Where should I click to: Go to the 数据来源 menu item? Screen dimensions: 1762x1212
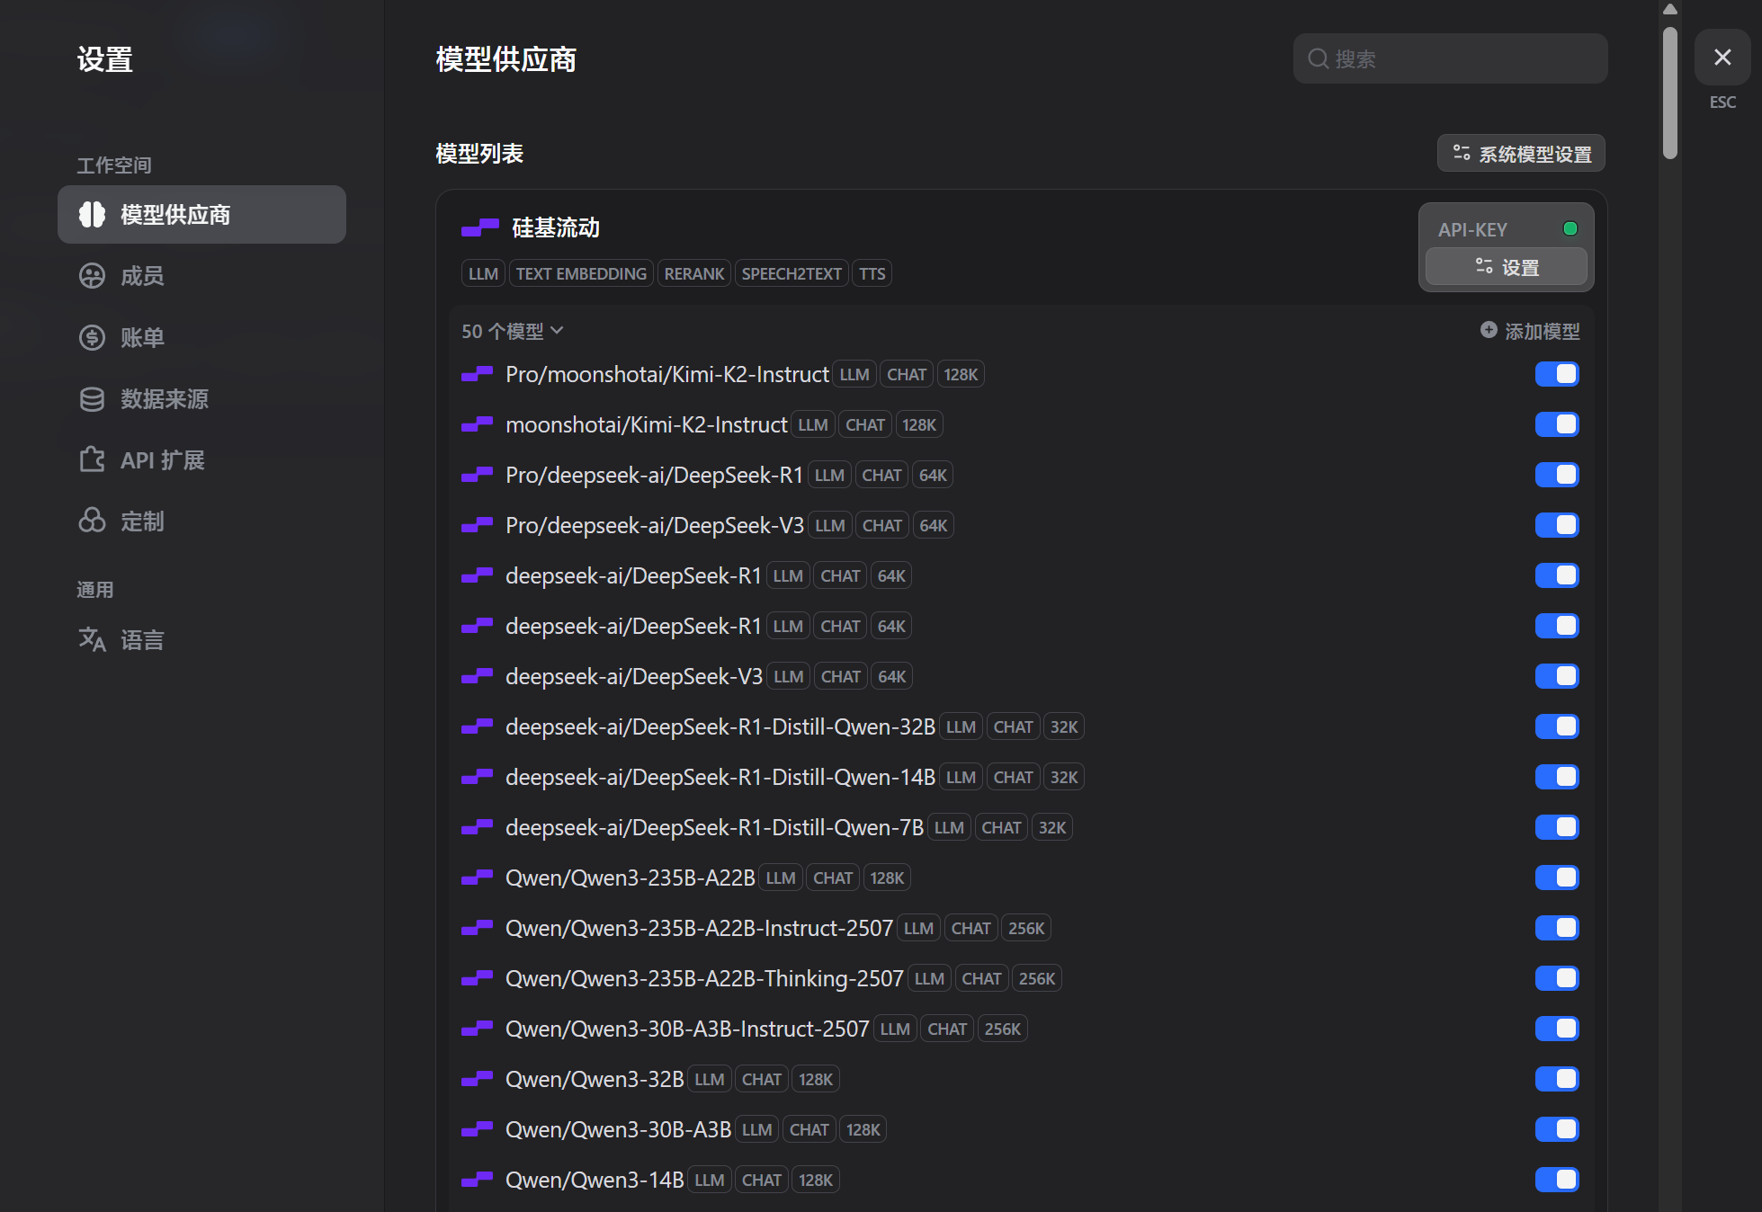point(165,398)
